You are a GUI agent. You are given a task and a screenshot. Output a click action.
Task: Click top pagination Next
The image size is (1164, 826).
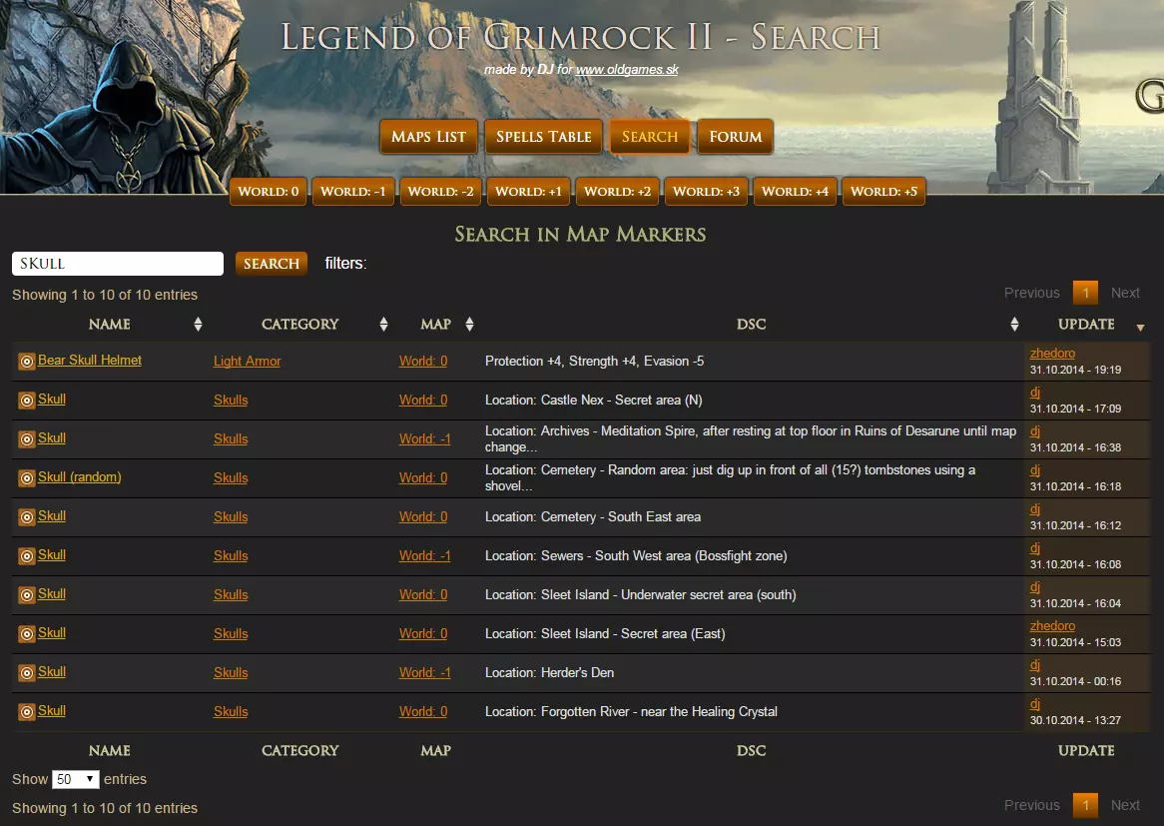coord(1125,293)
